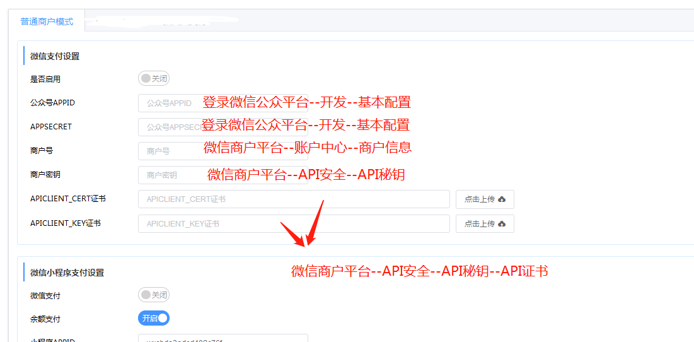Upload file for APICLIENT_CERT证书 via 点击上传
The height and width of the screenshot is (342, 694).
(485, 199)
